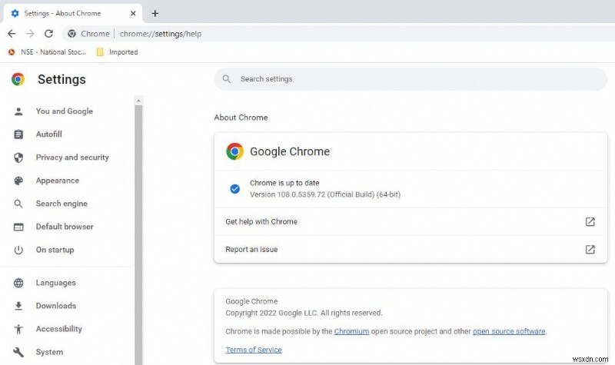Click the Chrome logo beside Settings title
This screenshot has height=365, width=615.
18,79
